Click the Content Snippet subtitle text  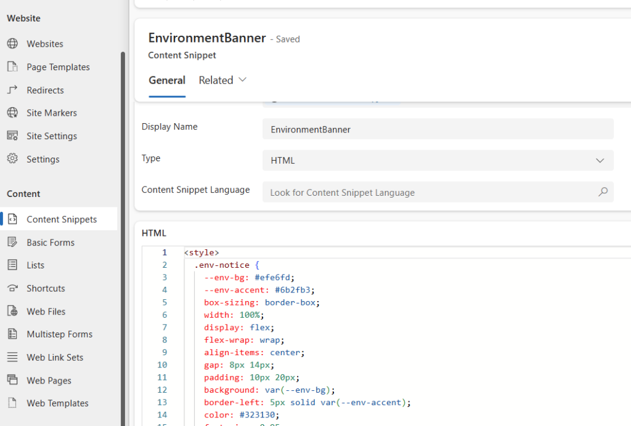point(182,55)
